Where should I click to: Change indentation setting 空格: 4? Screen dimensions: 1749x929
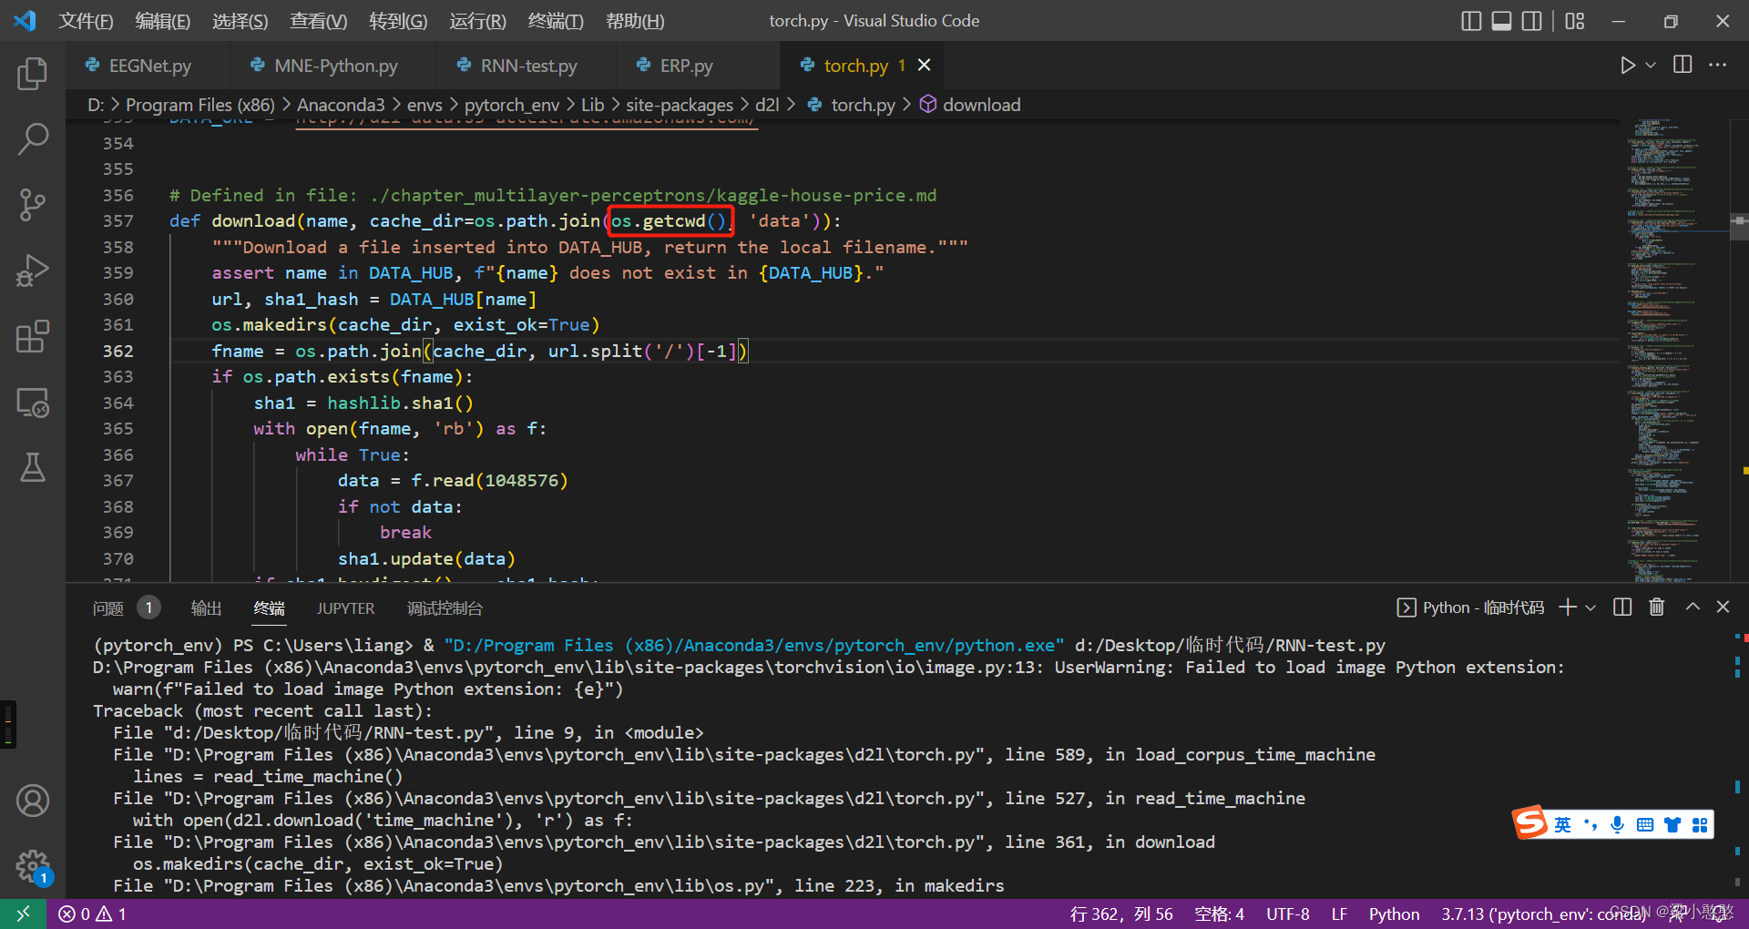pyautogui.click(x=1219, y=914)
